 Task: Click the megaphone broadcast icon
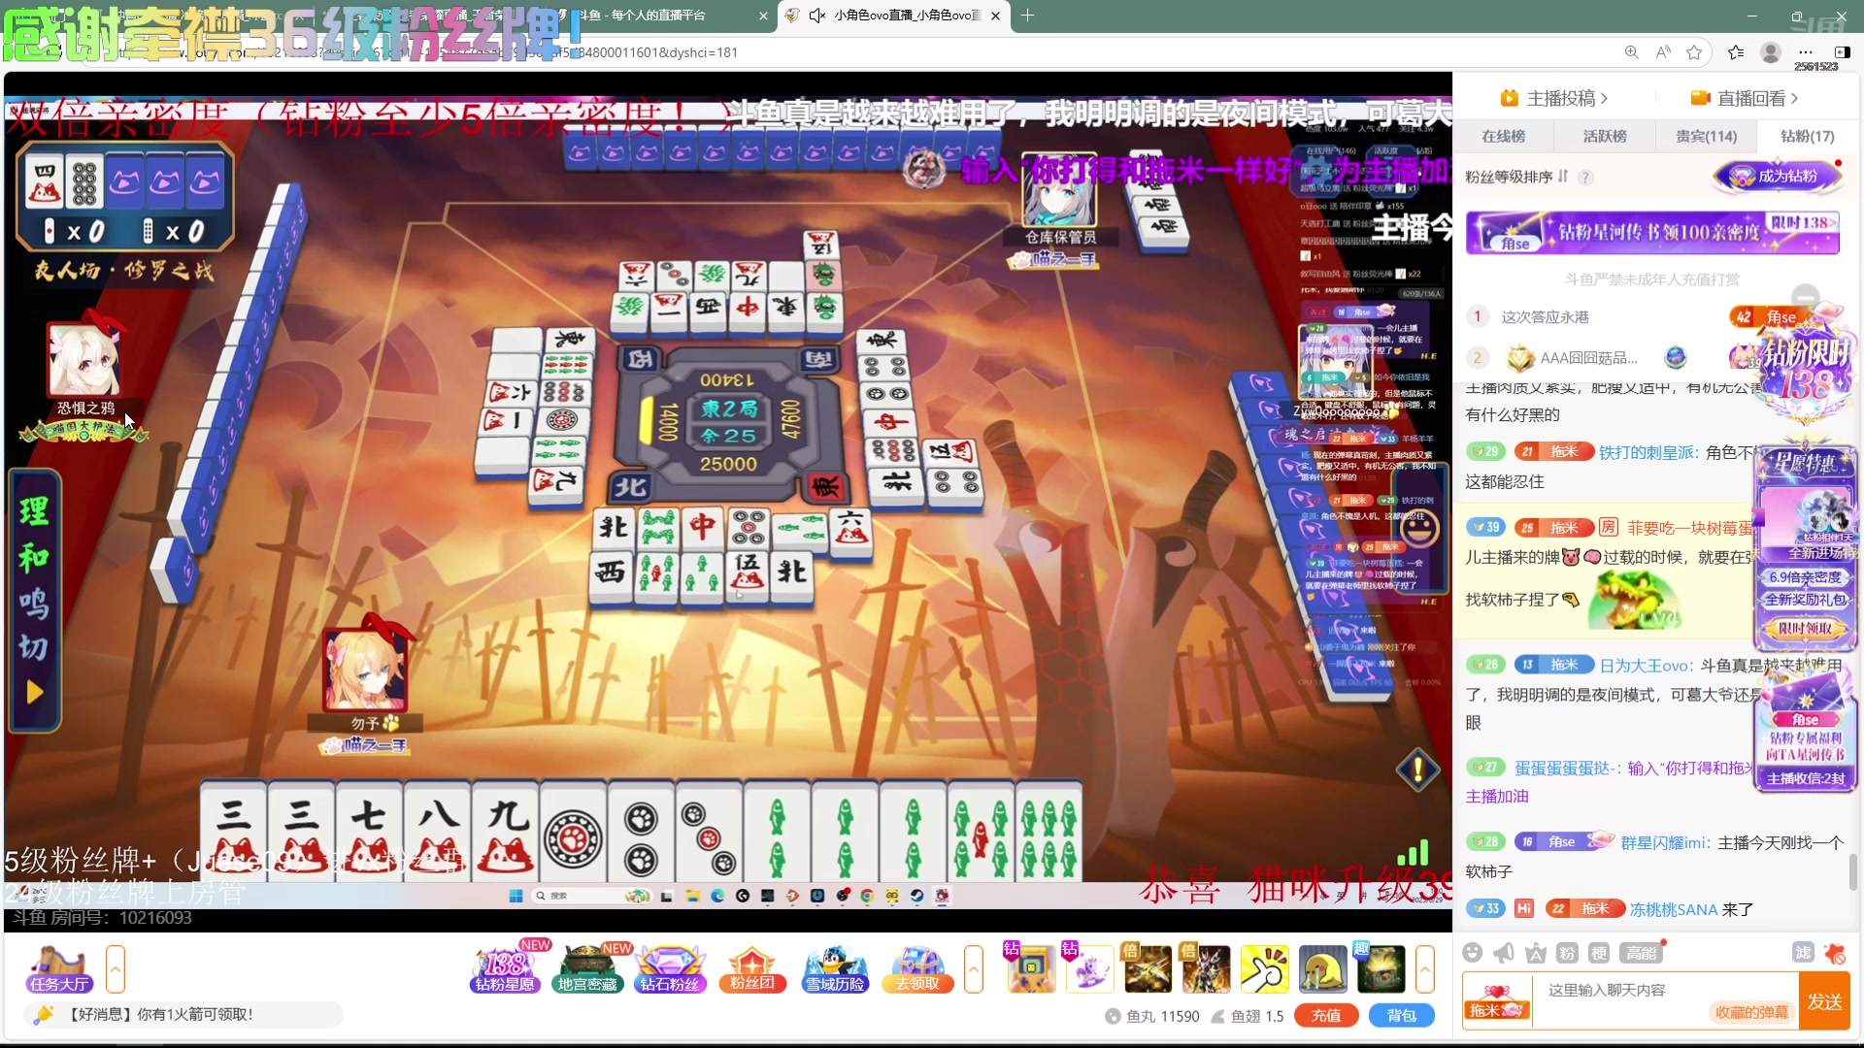[1504, 953]
